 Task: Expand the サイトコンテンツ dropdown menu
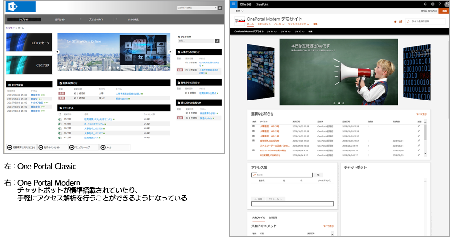(298, 24)
